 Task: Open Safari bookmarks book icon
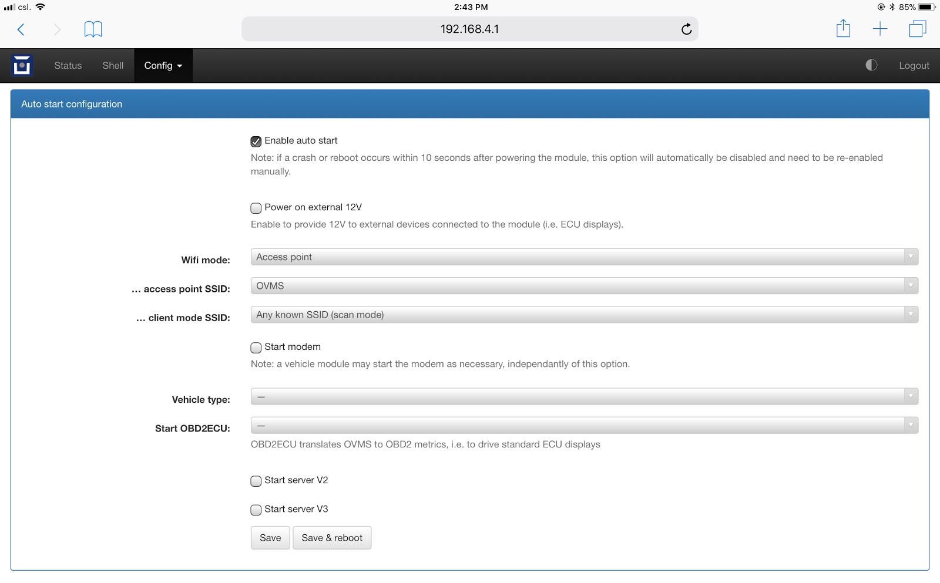[x=93, y=29]
